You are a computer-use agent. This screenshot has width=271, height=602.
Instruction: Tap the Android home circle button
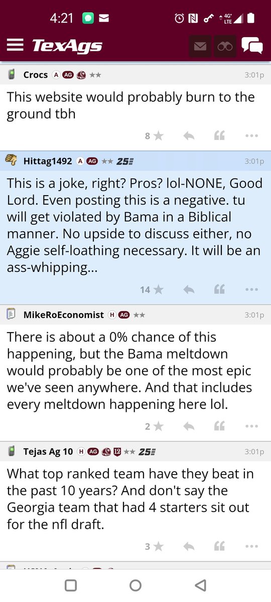pyautogui.click(x=135, y=585)
